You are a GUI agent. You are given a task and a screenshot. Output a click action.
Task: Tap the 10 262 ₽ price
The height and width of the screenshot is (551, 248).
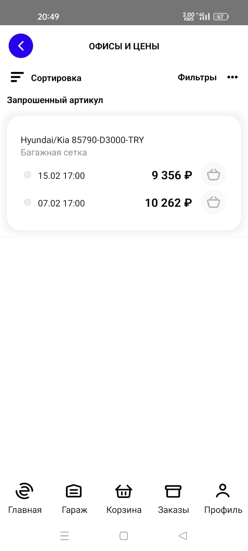click(x=168, y=203)
